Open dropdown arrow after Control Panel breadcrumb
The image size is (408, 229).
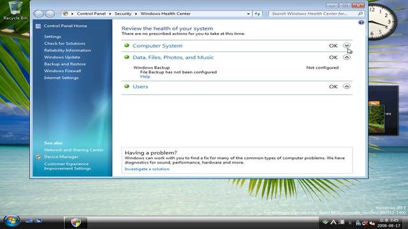[x=110, y=14]
